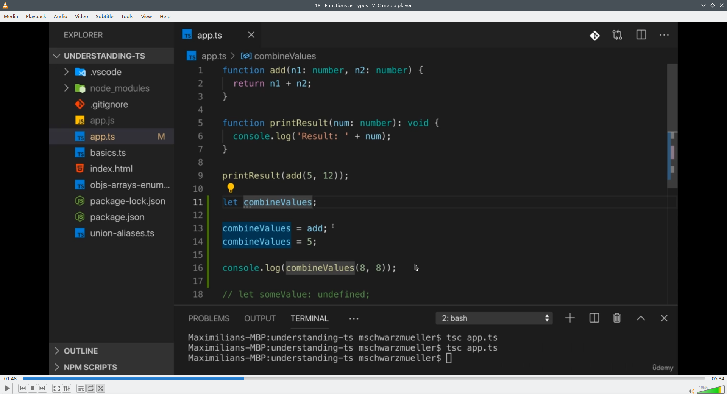Screen dimensions: 727x394
Task: Open package.json in explorer
Action: coord(112,217)
